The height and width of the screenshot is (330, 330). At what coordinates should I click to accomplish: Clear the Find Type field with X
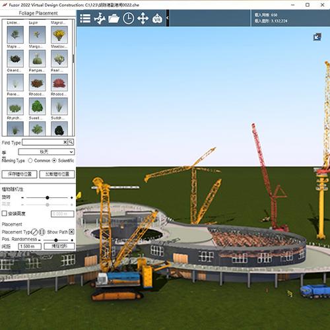tap(65, 142)
